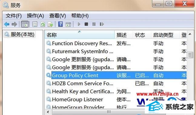The width and height of the screenshot is (196, 115).
Task: Minimize the Services window
Action: click(x=158, y=4)
